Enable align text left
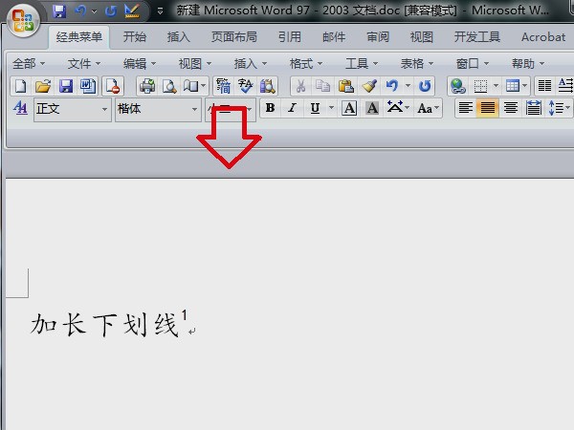The width and height of the screenshot is (574, 430). 466,108
